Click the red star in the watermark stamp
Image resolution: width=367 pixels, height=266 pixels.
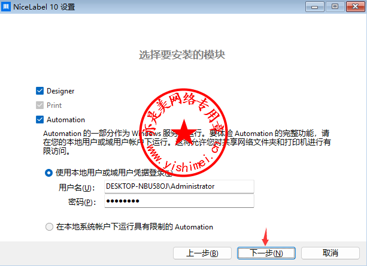click(x=183, y=131)
